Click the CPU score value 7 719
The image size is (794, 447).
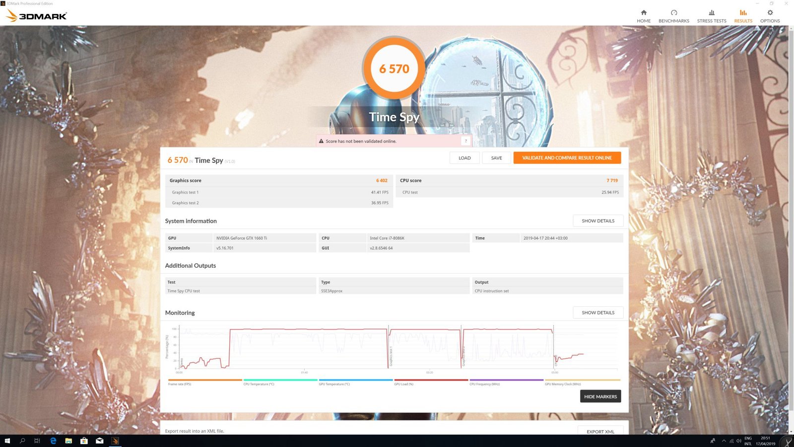click(612, 181)
